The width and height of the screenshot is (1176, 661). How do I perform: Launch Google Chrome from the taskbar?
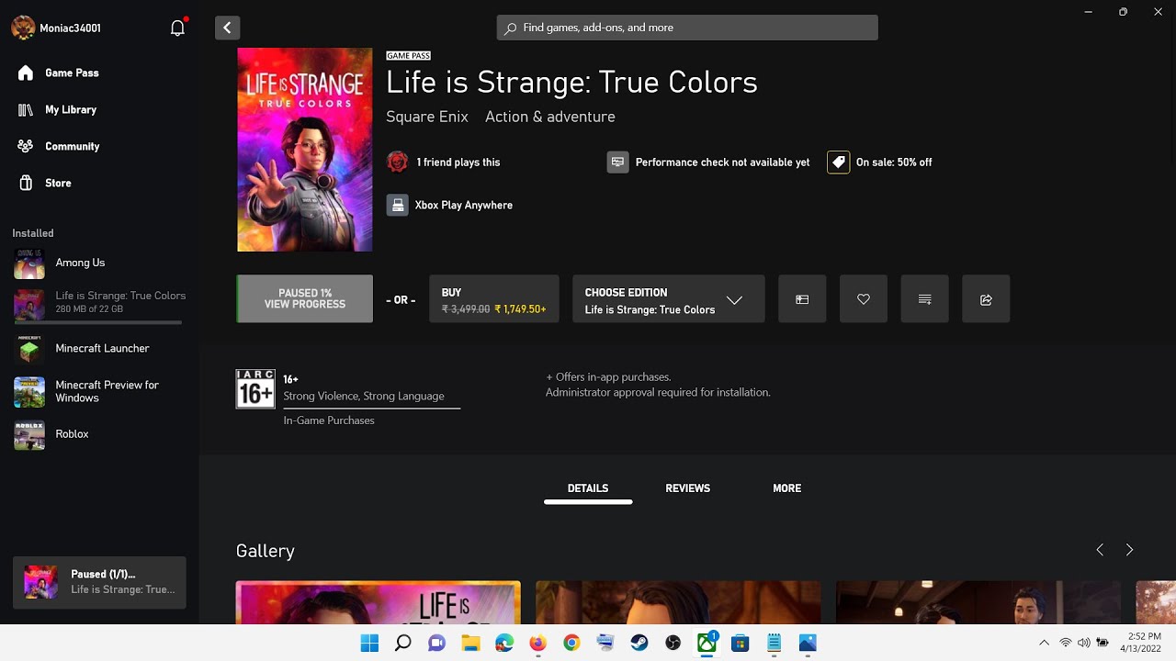click(x=571, y=643)
